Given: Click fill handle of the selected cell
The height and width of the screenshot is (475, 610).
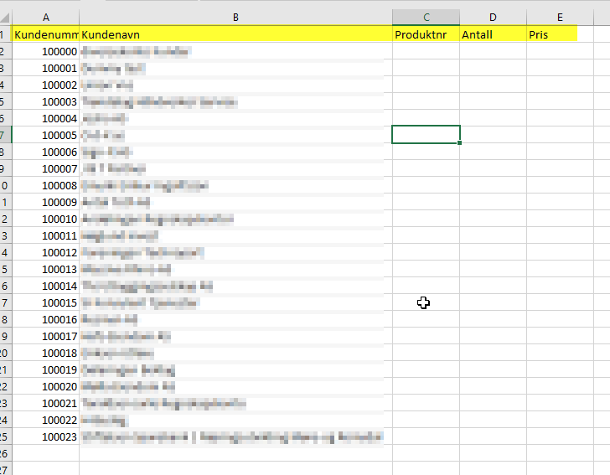Looking at the screenshot, I should [x=460, y=143].
